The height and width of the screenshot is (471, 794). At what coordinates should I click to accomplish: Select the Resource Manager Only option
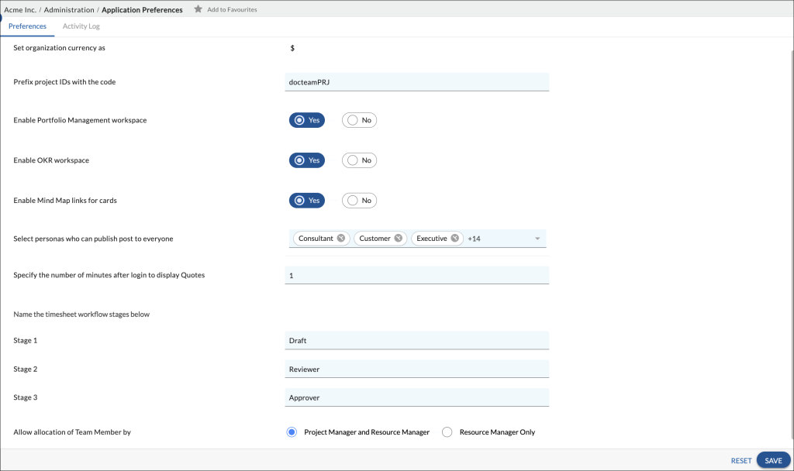(x=447, y=431)
